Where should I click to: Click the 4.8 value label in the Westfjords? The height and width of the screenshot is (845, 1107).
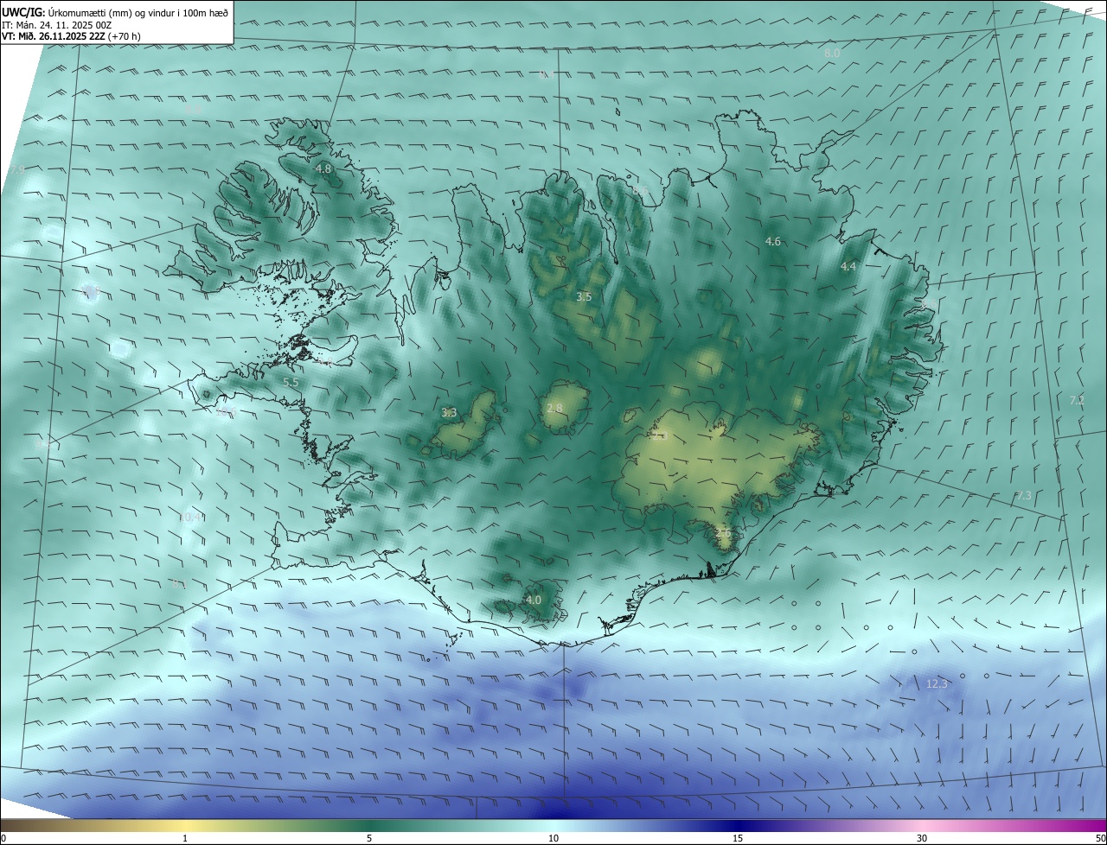click(323, 169)
